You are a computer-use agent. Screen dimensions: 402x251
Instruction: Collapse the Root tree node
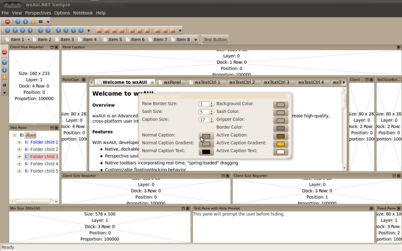point(15,135)
